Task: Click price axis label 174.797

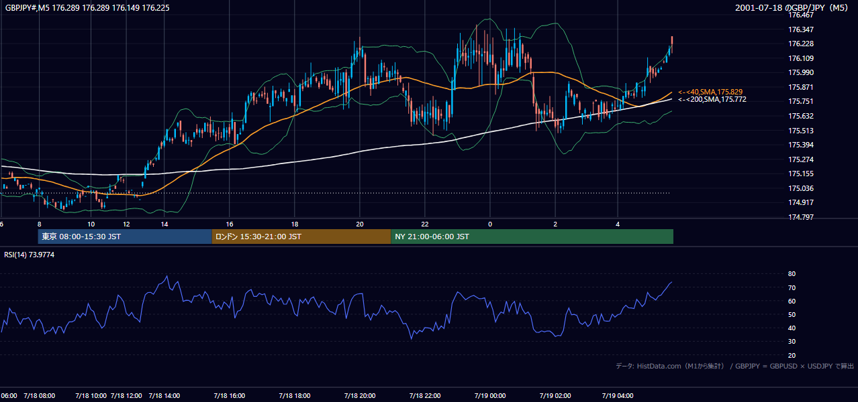Action: pos(800,217)
